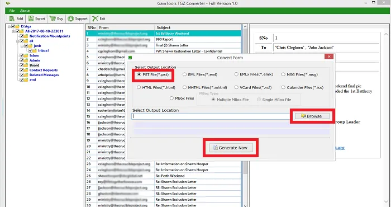Click the Add toolbar icon
The height and width of the screenshot is (207, 391).
(12, 18)
